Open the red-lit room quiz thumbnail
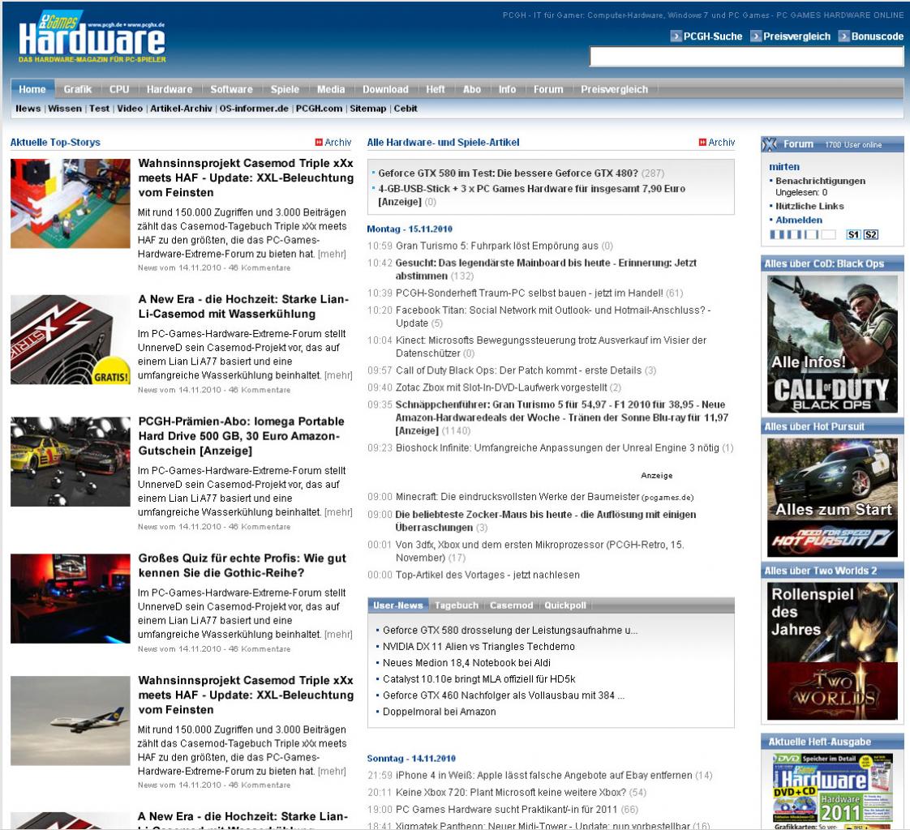The height and width of the screenshot is (830, 910). coord(71,598)
